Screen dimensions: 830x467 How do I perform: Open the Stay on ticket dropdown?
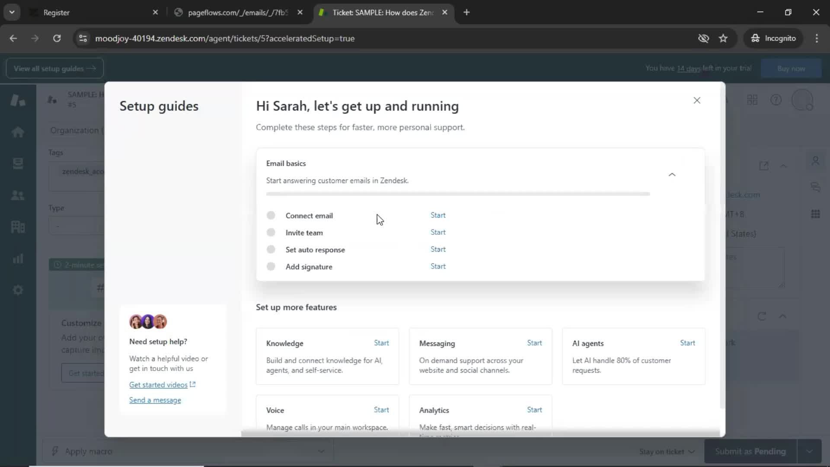point(667,451)
